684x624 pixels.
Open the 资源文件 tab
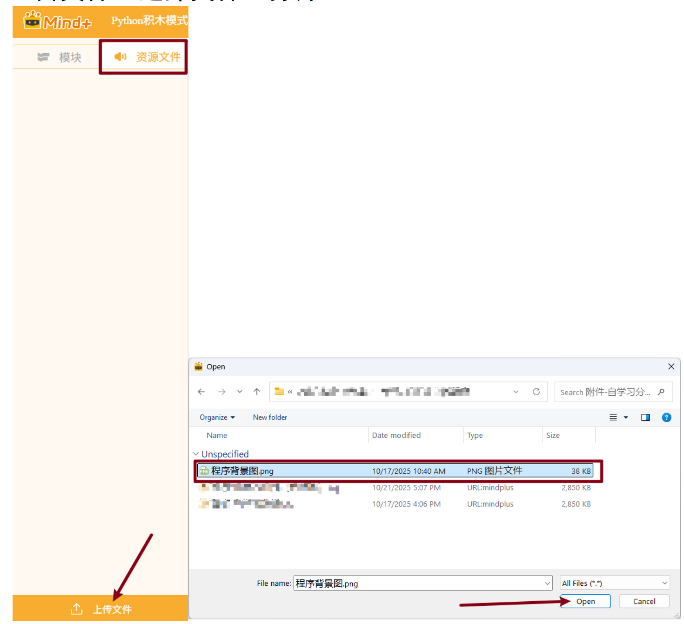(147, 57)
